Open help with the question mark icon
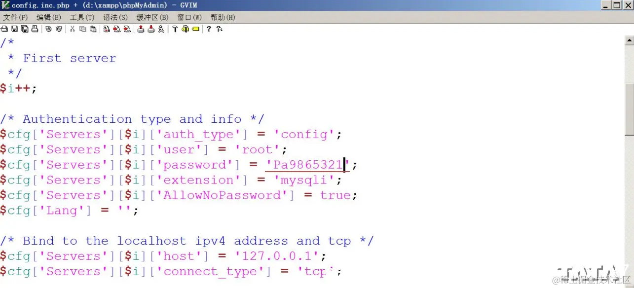This screenshot has height=288, width=634. coord(209,29)
